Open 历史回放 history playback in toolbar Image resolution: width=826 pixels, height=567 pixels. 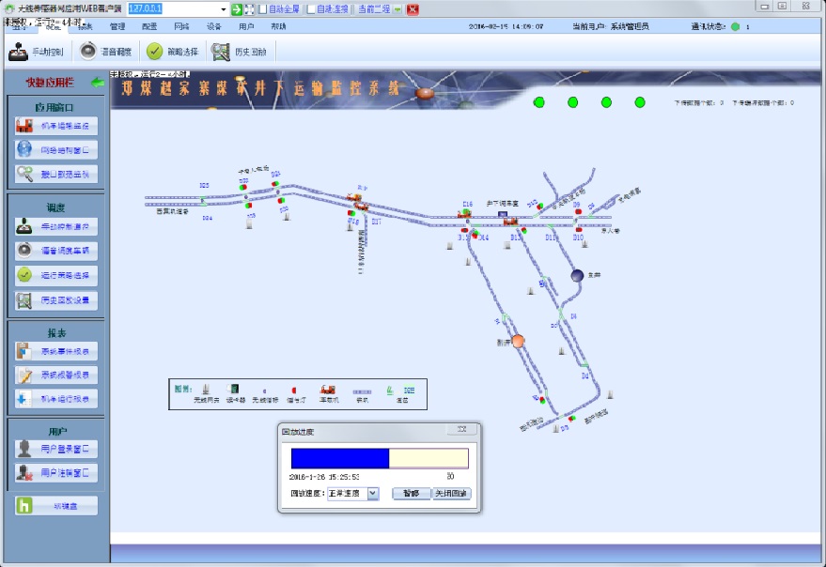click(x=221, y=52)
